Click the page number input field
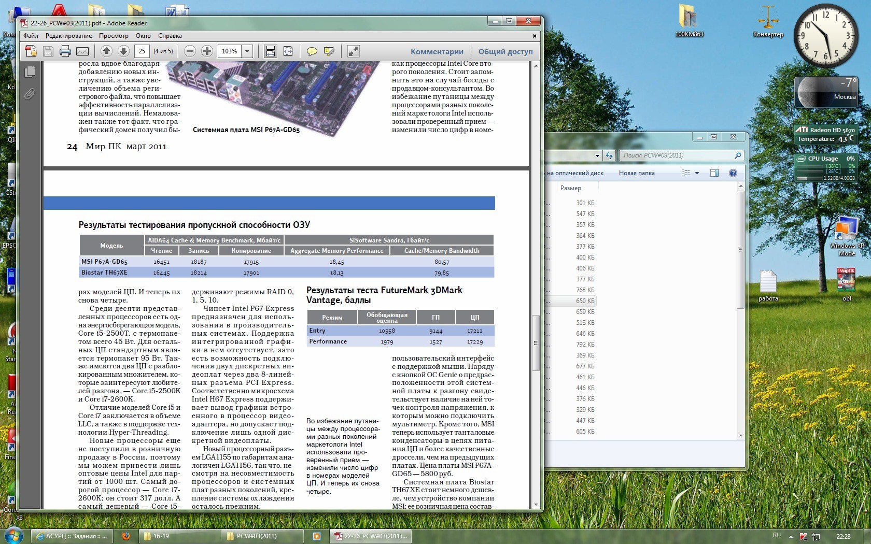 [x=142, y=51]
